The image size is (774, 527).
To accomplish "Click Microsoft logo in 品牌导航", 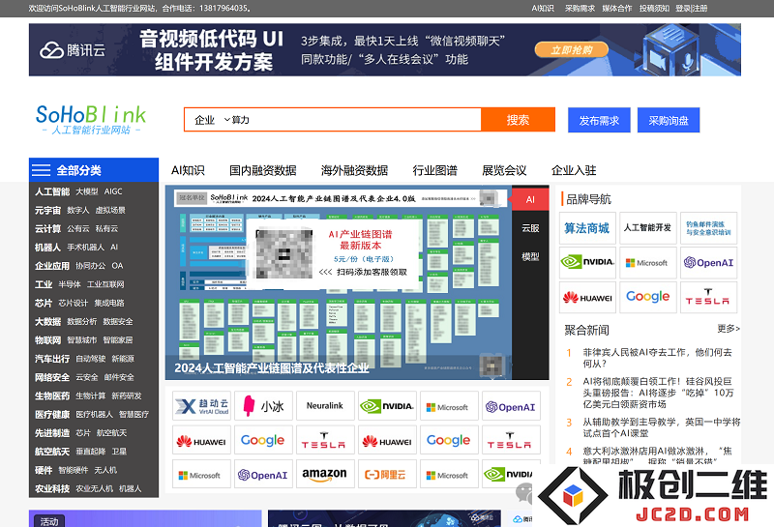I will [x=647, y=262].
